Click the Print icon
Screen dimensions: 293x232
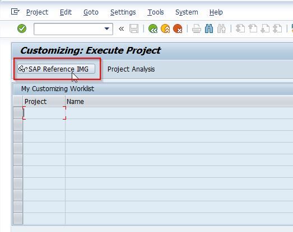197,29
